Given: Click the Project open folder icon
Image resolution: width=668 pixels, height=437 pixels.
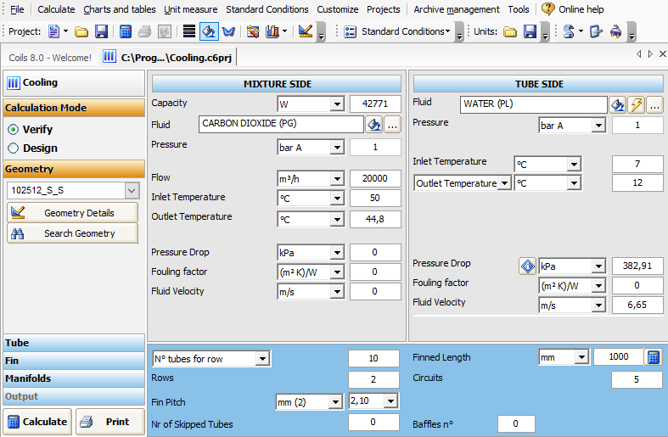Looking at the screenshot, I should 81,31.
